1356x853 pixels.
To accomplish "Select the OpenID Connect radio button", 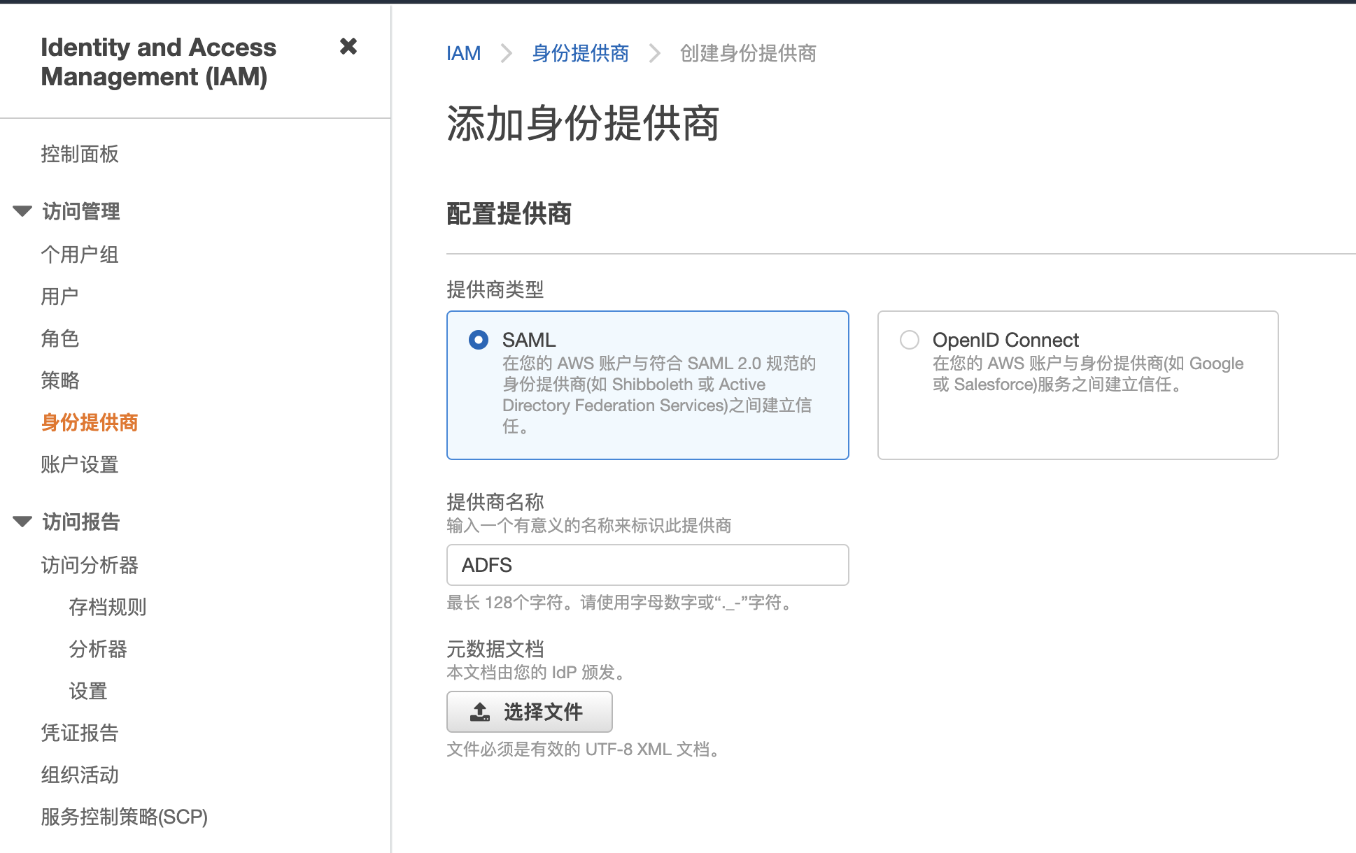I will [x=909, y=341].
